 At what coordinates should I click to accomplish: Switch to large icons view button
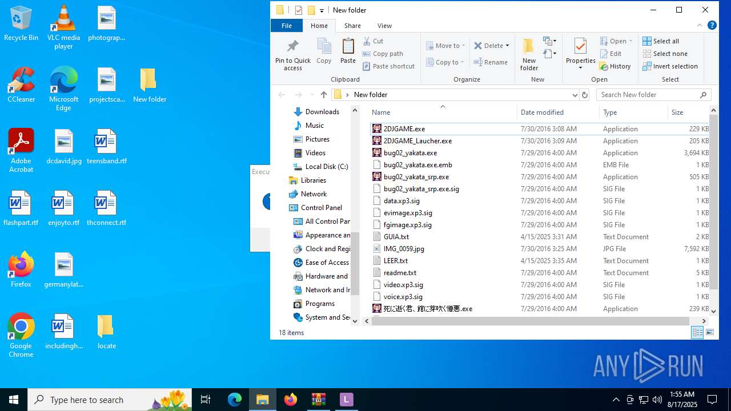(x=710, y=332)
